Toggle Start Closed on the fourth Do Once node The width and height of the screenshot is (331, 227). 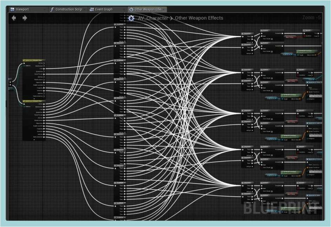pyautogui.click(x=271, y=91)
